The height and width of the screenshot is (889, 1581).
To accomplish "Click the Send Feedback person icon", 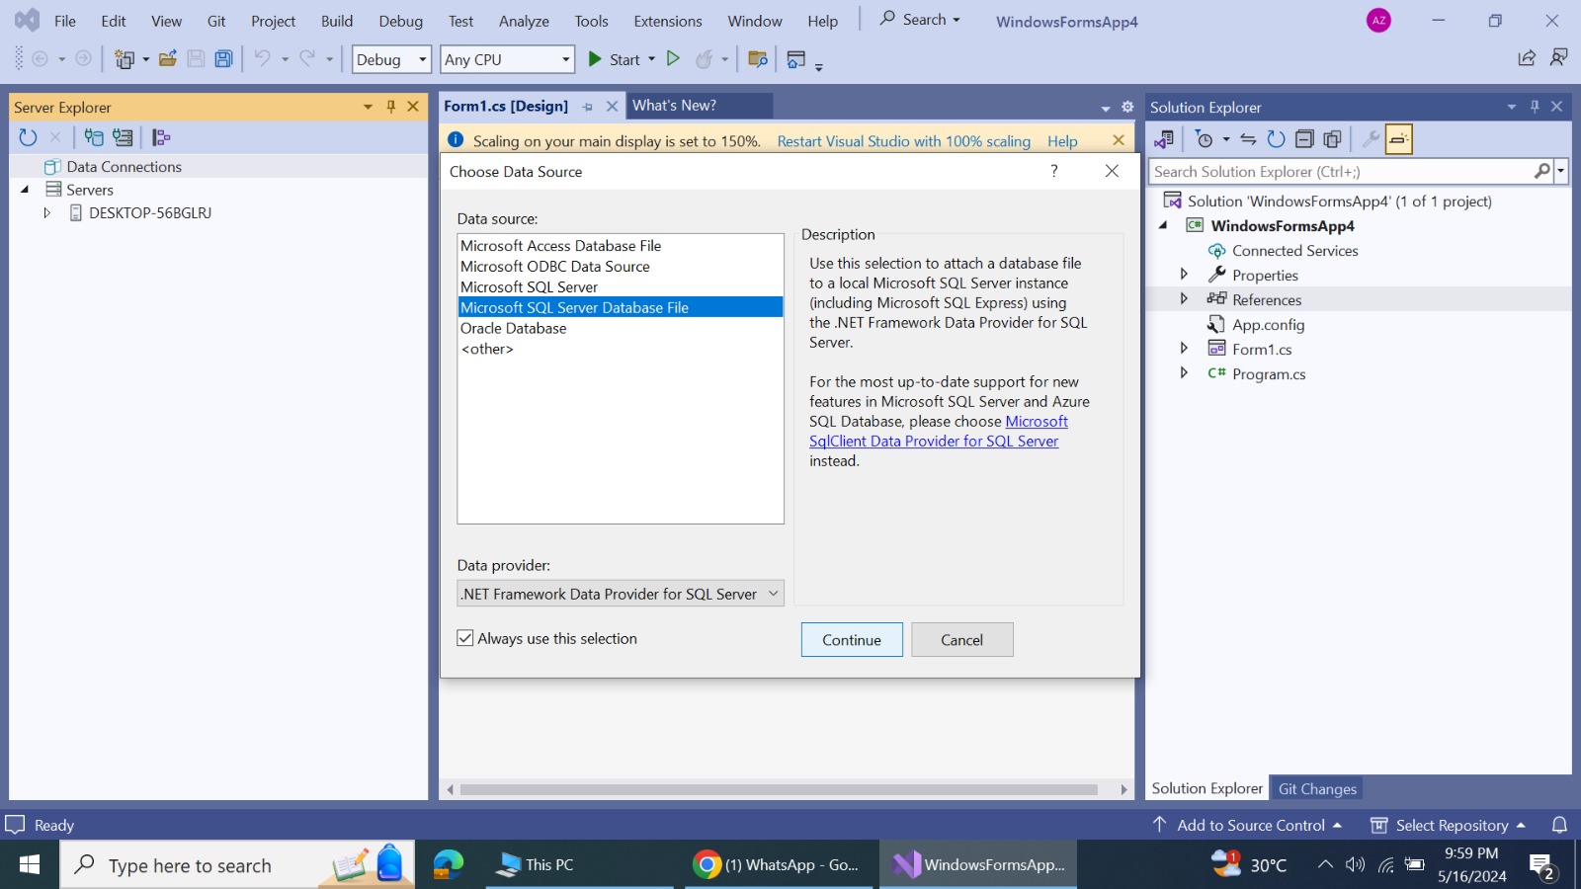I will pos(1559,58).
